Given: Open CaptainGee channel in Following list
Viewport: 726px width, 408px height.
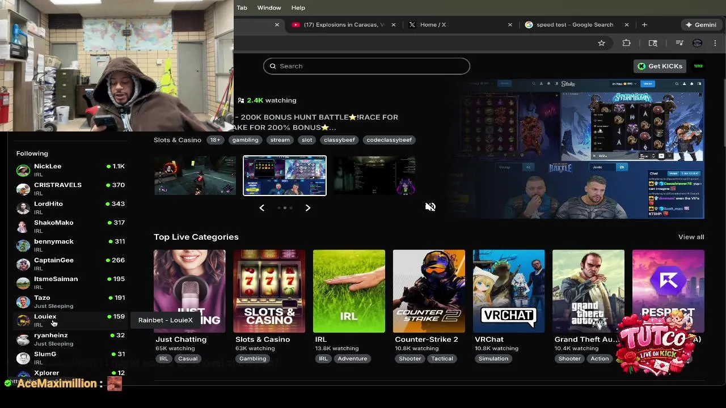Looking at the screenshot, I should coord(70,263).
